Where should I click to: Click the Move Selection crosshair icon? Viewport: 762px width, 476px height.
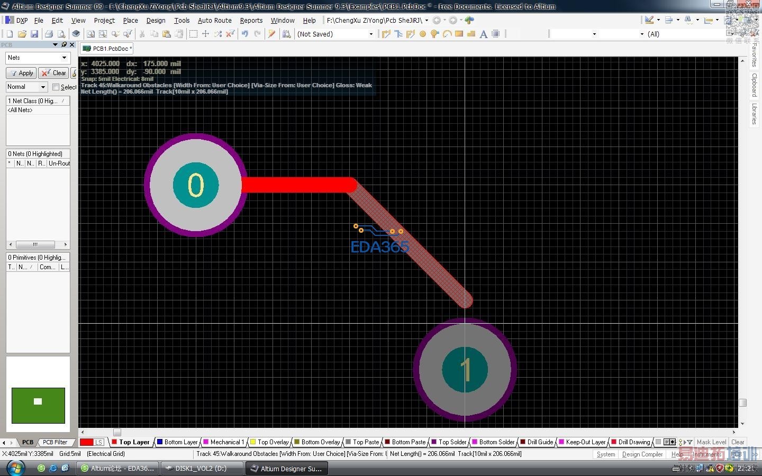205,34
